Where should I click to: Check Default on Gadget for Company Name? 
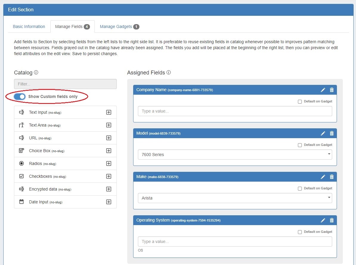(300, 102)
